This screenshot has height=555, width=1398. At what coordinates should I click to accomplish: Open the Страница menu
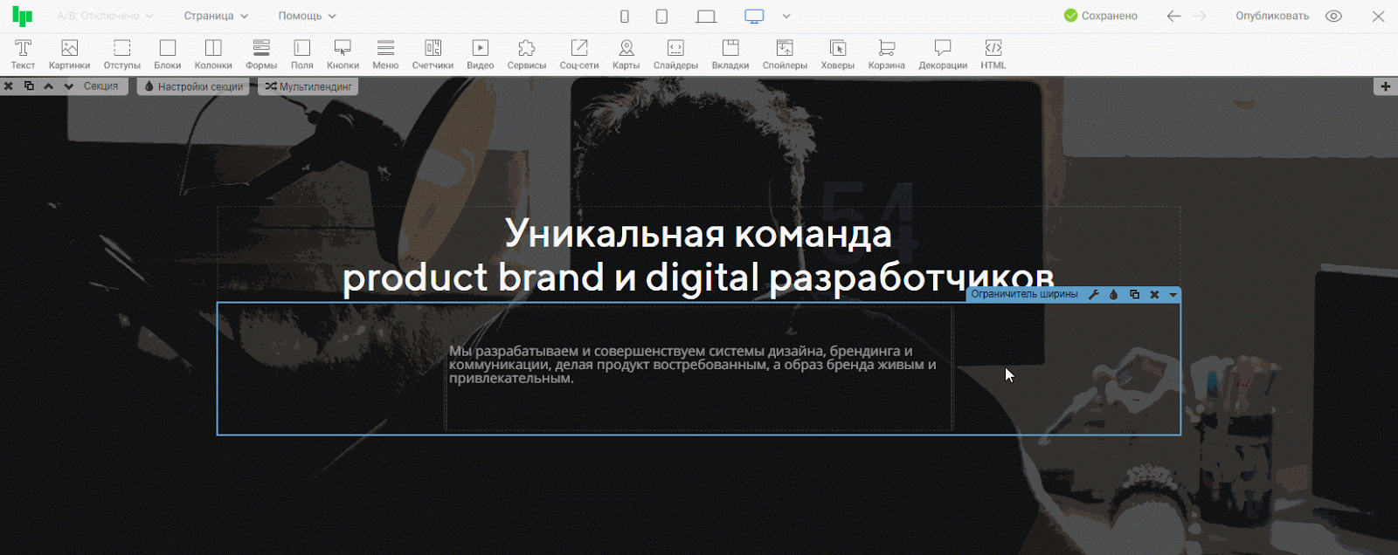click(216, 16)
